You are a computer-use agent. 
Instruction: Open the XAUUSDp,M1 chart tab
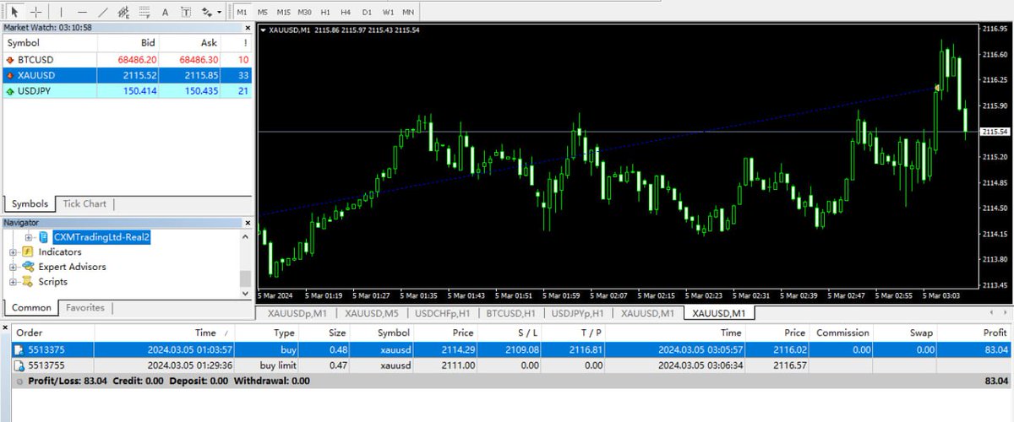click(297, 313)
